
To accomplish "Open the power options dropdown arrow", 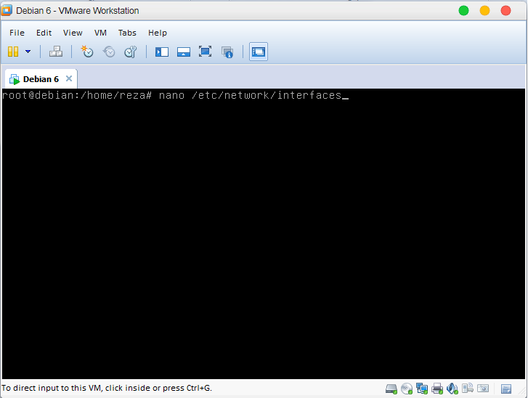I will tap(28, 52).
